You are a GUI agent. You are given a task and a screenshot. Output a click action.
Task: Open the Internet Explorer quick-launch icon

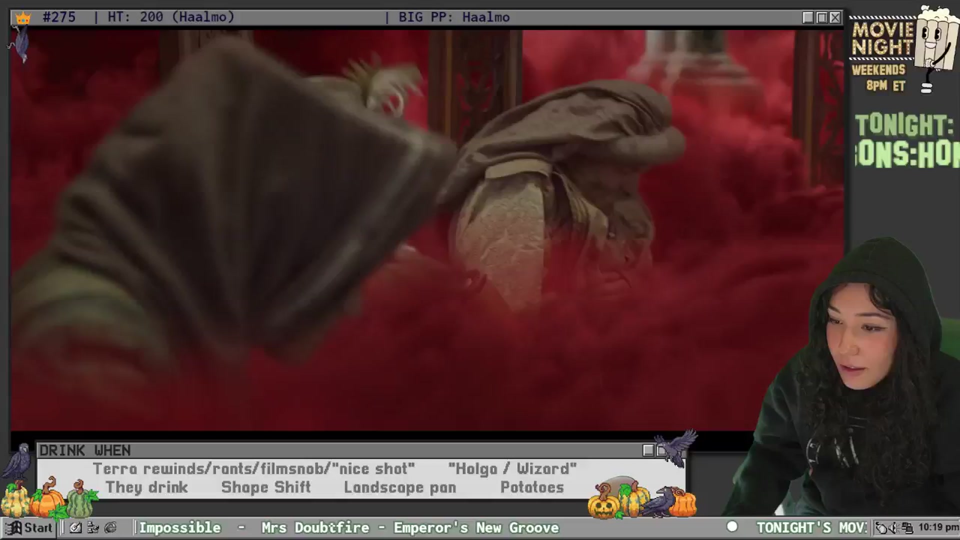(110, 527)
